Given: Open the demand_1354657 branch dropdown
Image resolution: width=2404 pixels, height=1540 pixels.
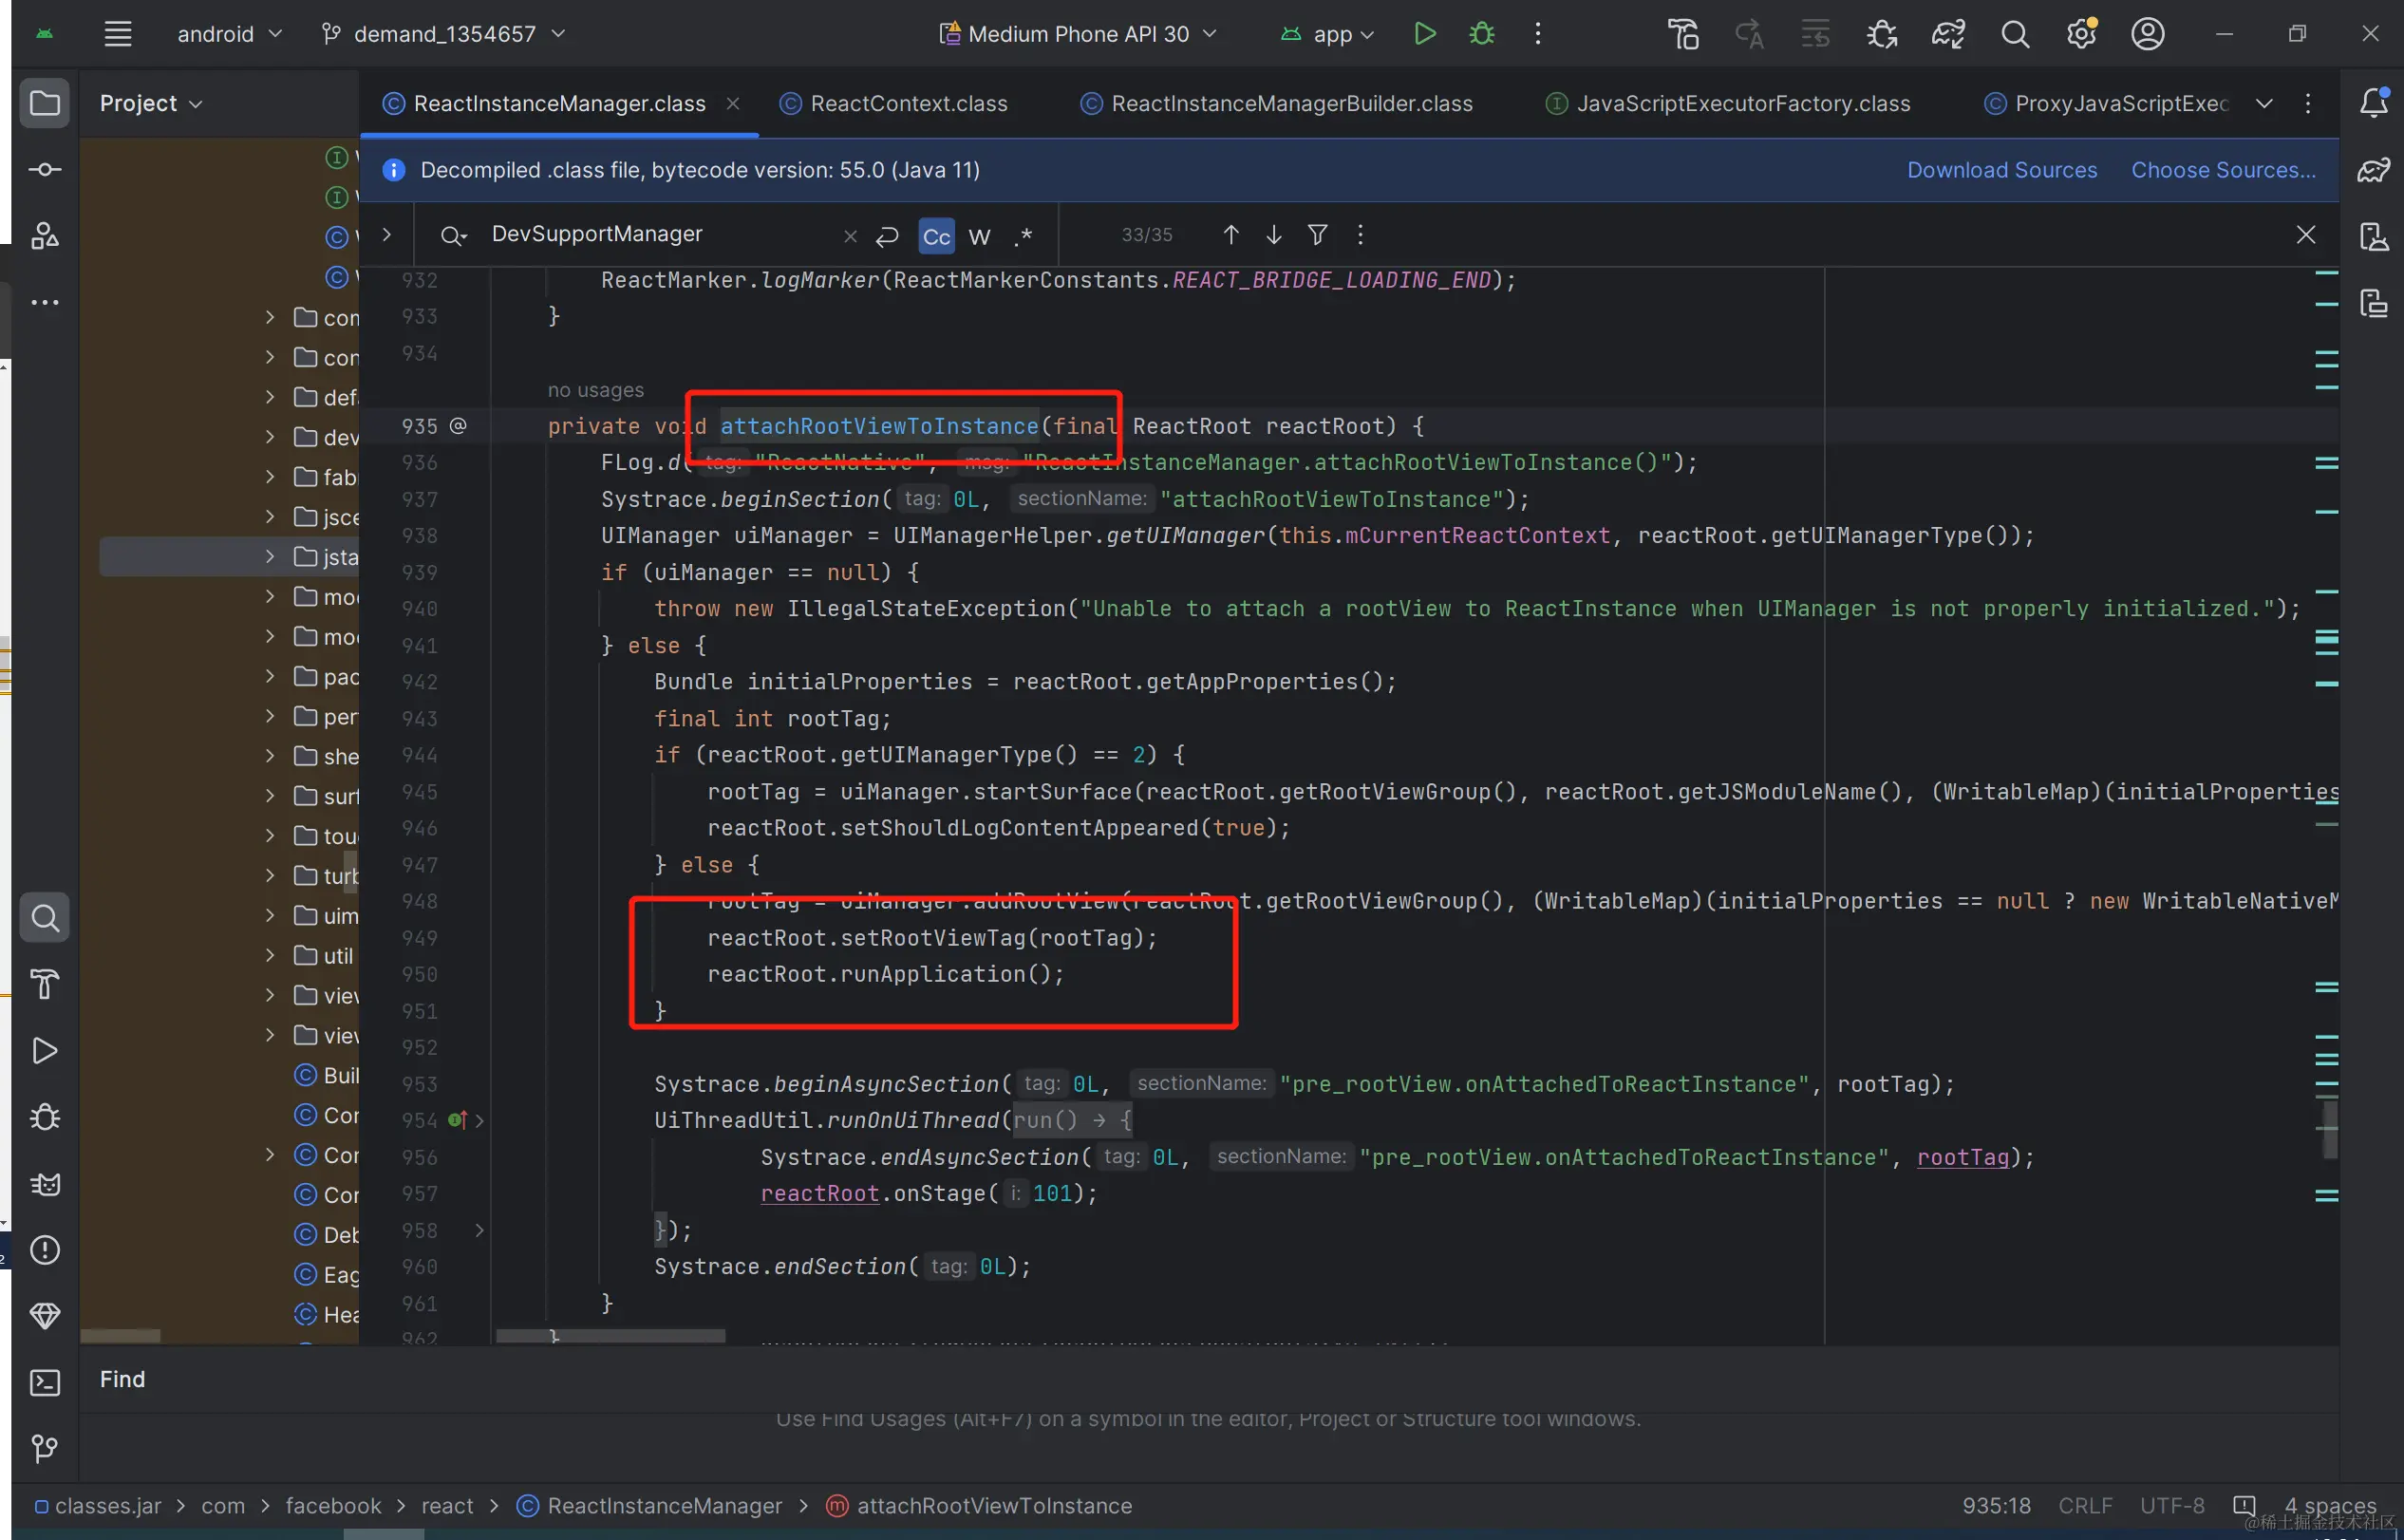Looking at the screenshot, I should tap(444, 34).
